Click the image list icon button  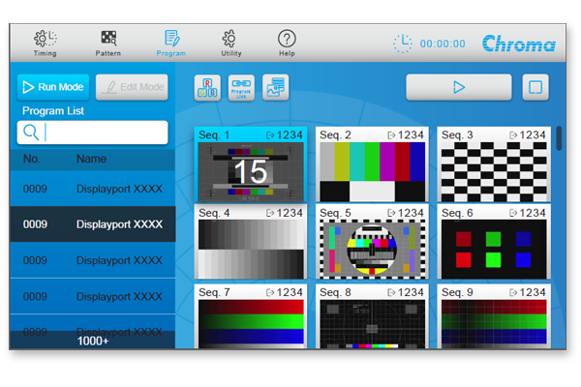[x=276, y=88]
